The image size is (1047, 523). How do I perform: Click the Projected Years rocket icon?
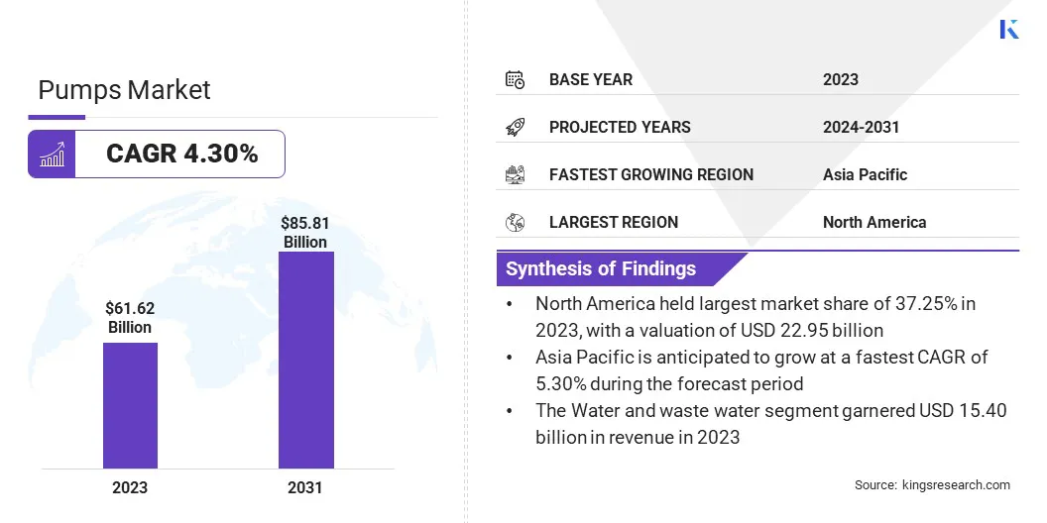click(515, 127)
